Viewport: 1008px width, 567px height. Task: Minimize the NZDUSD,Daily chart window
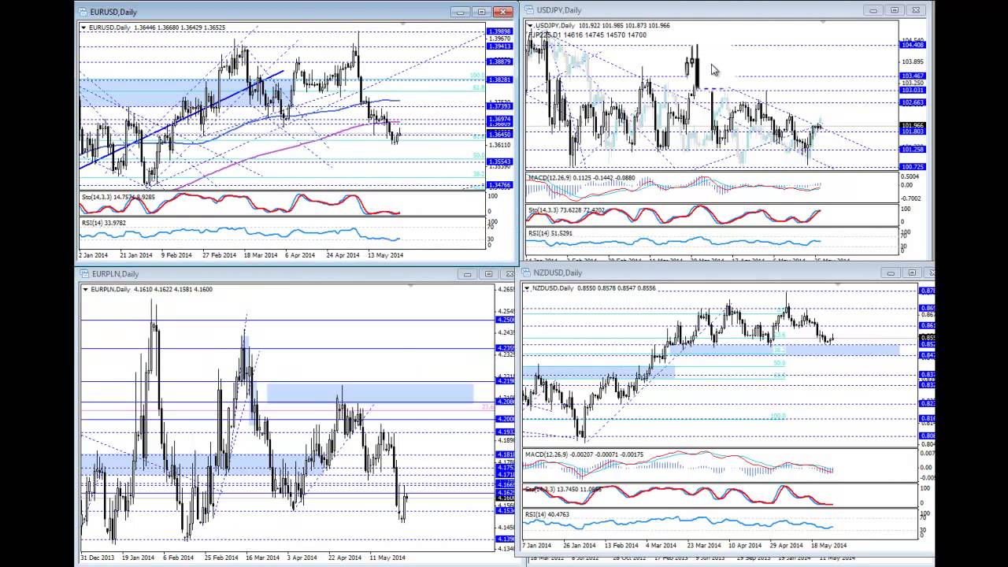tap(891, 272)
